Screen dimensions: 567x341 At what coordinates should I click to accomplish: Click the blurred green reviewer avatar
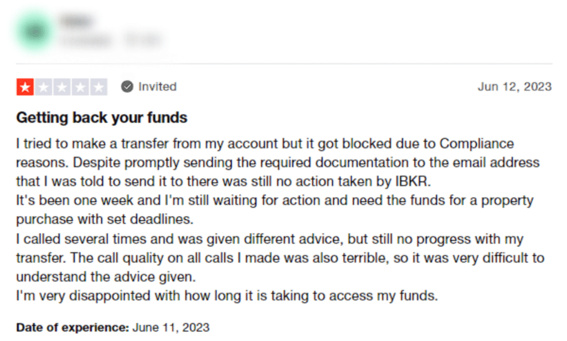[35, 32]
